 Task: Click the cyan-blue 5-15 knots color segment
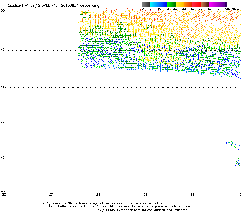pyautogui.click(x=159, y=4)
